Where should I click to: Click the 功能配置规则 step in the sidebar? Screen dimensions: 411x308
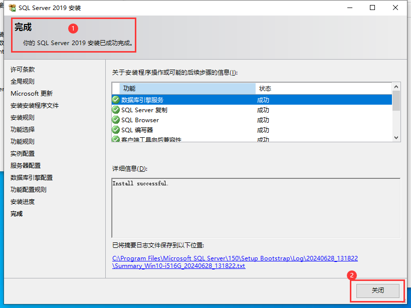click(x=29, y=190)
